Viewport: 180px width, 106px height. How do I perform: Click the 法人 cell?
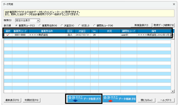[x=70, y=35]
